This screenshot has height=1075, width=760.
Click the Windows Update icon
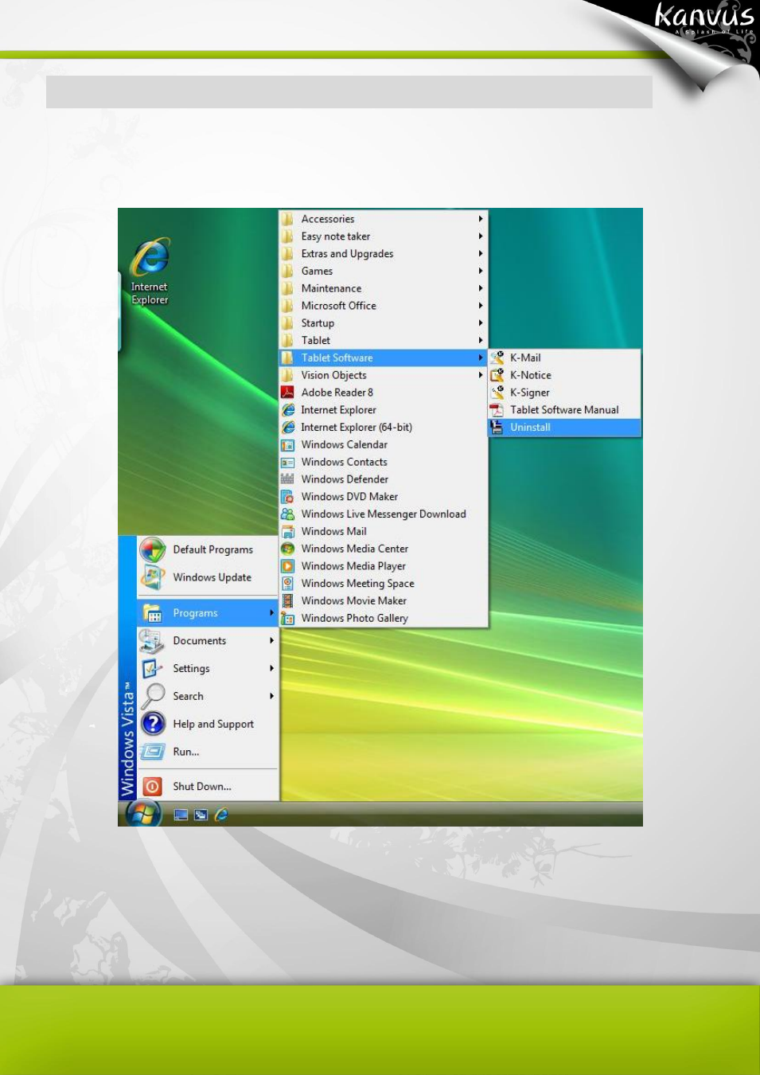click(x=152, y=577)
